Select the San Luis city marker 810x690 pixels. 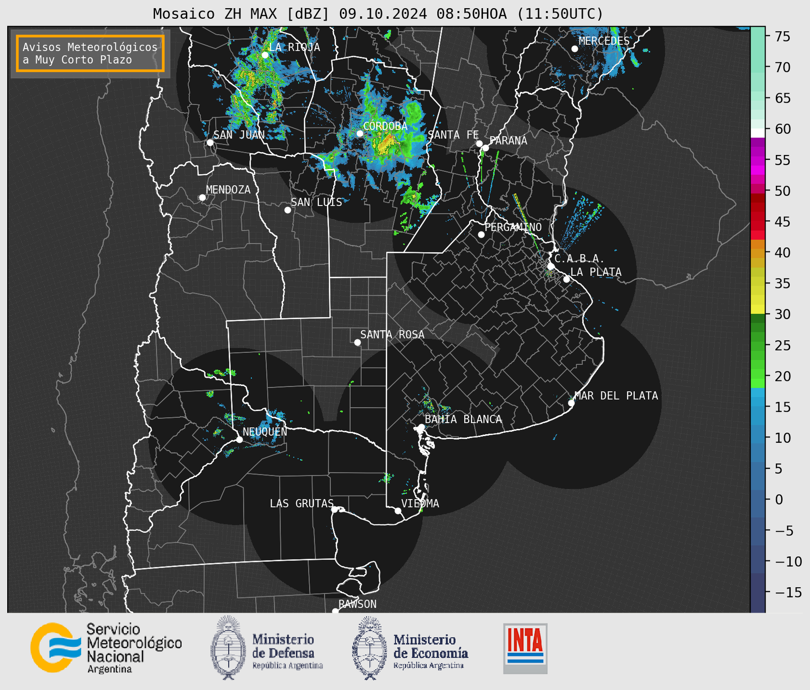click(x=288, y=210)
